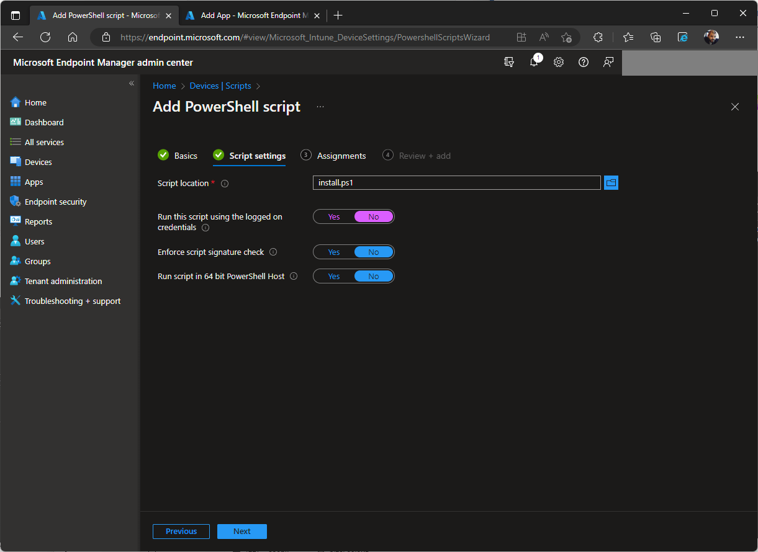758x552 pixels.
Task: Click Microsoft Endpoint Manager admin center title
Action: pyautogui.click(x=103, y=63)
